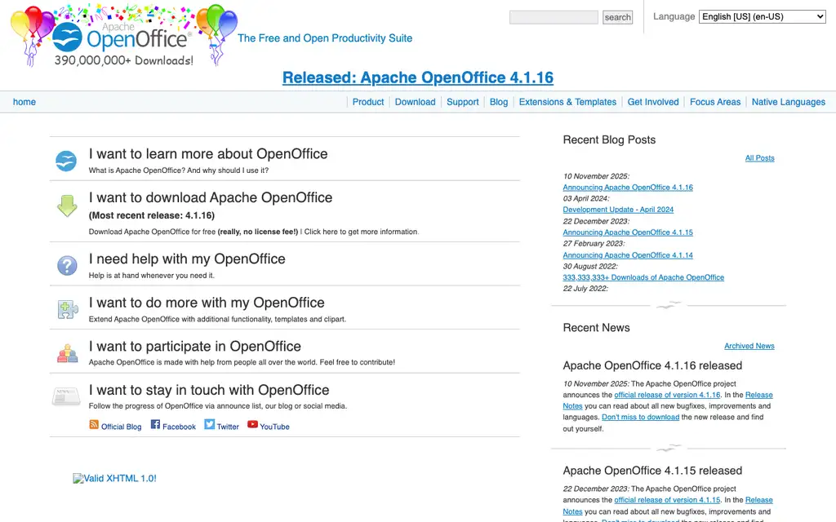Open 333,333,333+ Downloads blog post
This screenshot has width=836, height=522.
point(643,277)
